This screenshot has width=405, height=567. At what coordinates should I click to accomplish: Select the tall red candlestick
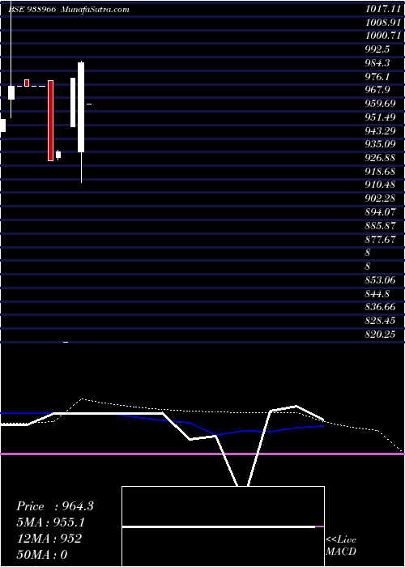point(50,121)
